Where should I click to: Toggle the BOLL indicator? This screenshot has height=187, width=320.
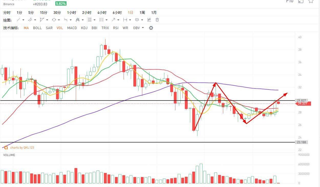click(x=37, y=28)
